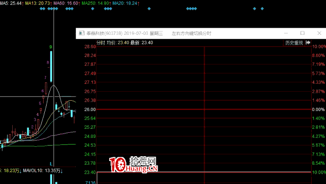Click the tall cyan volume bar at the bottom
The width and height of the screenshot is (326, 184).
point(51,179)
